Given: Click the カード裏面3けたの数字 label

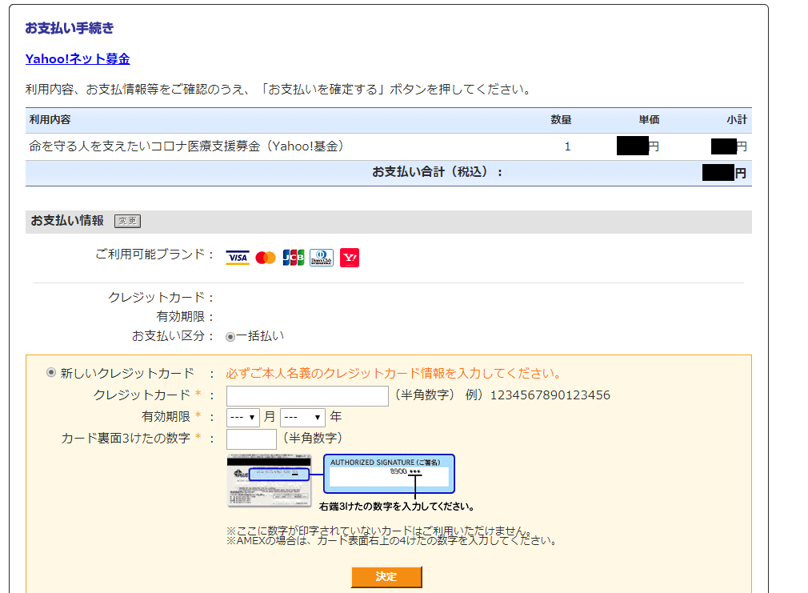Looking at the screenshot, I should 126,439.
